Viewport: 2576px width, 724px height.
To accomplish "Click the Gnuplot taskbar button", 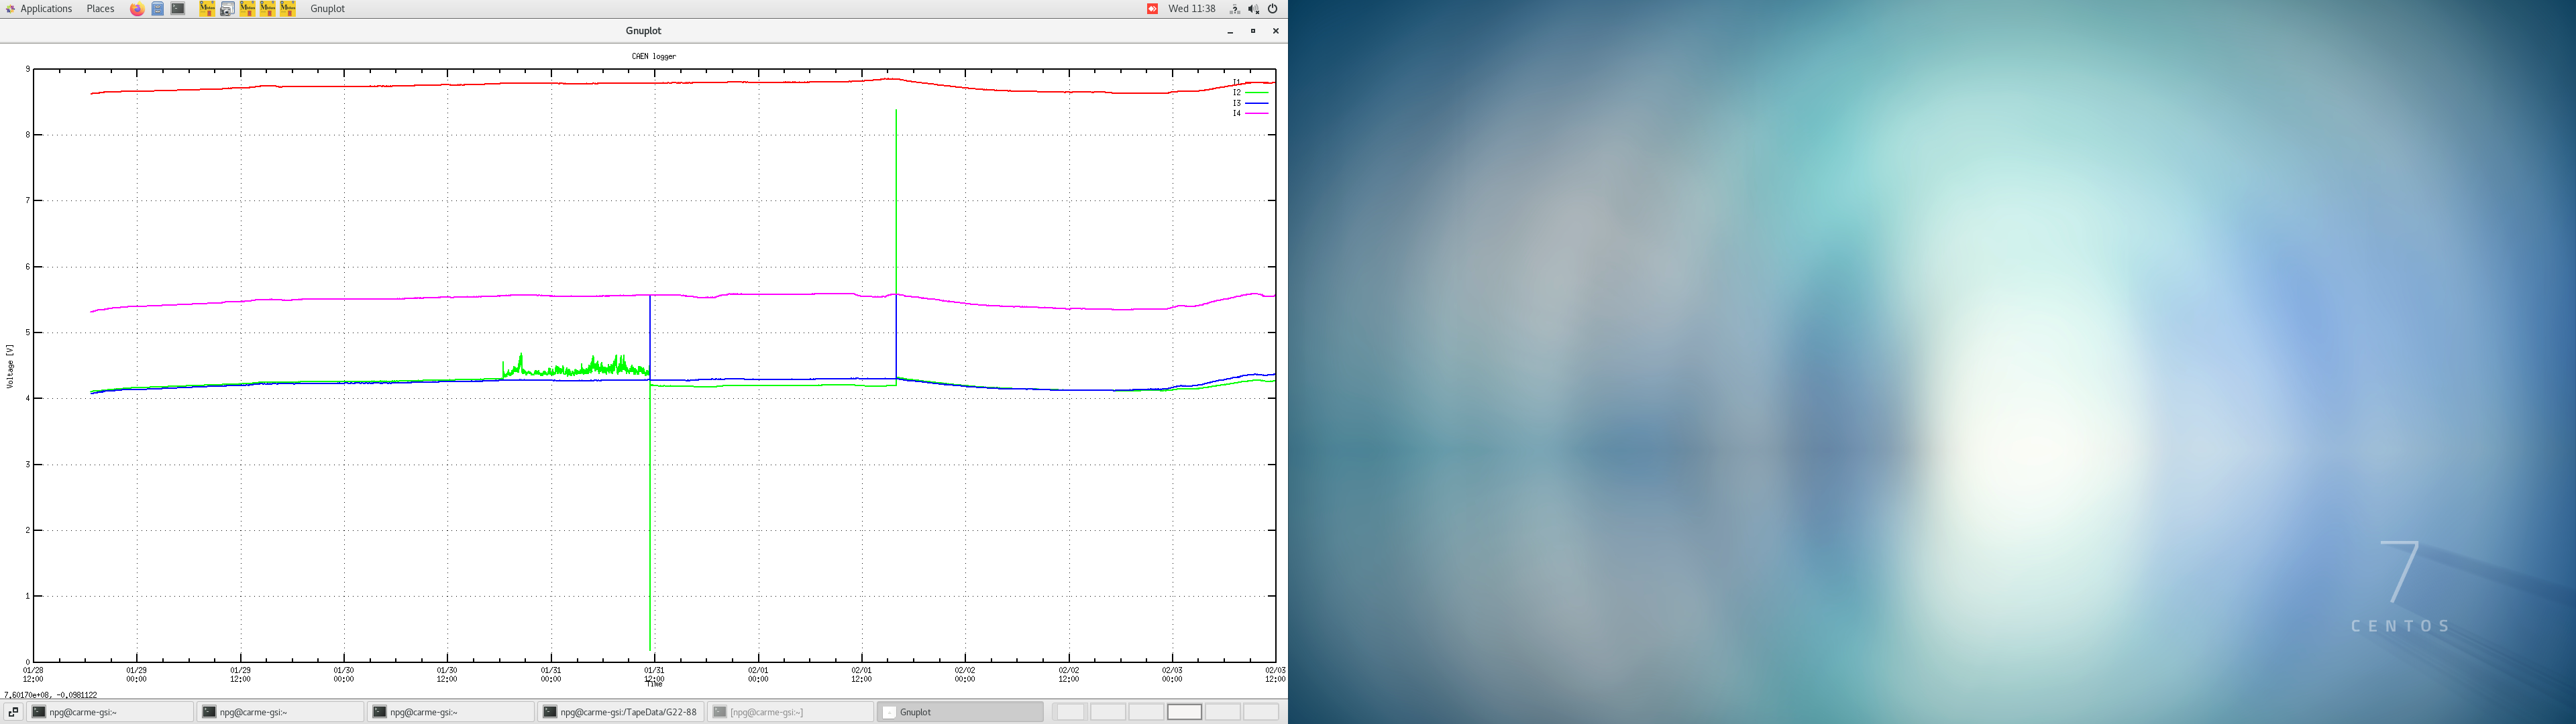I will click(959, 712).
